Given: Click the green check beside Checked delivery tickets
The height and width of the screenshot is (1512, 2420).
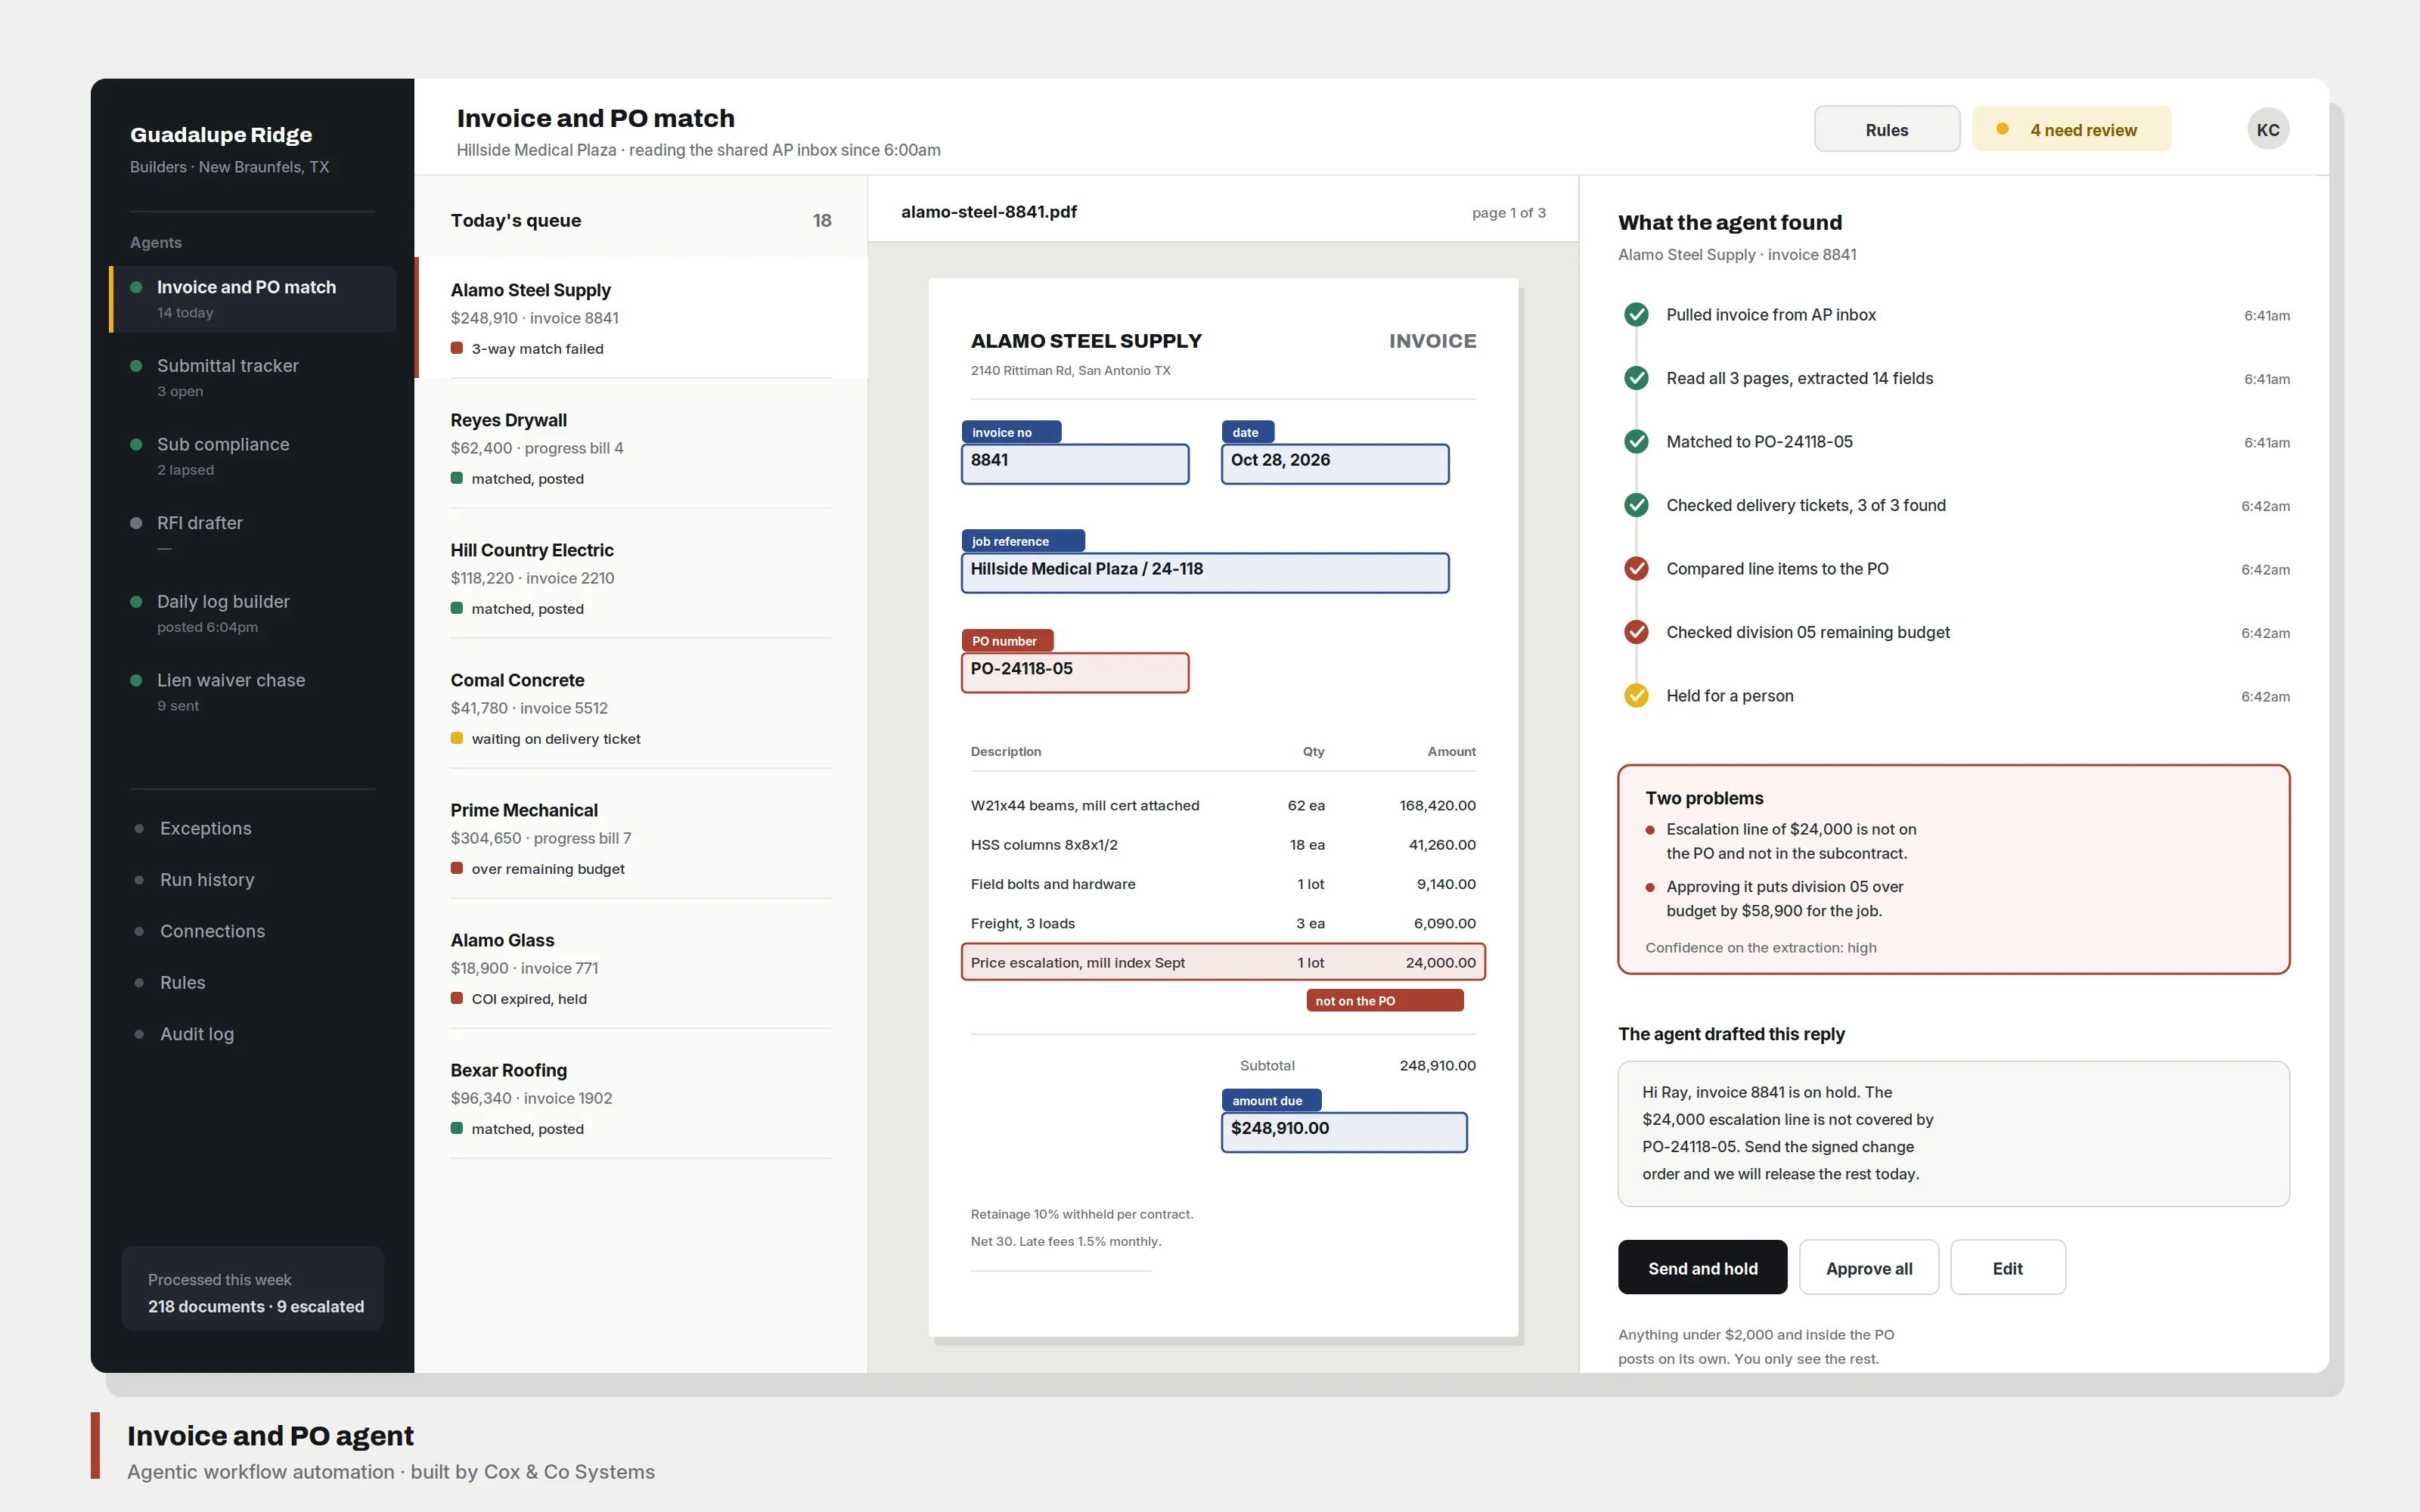Looking at the screenshot, I should [x=1636, y=505].
